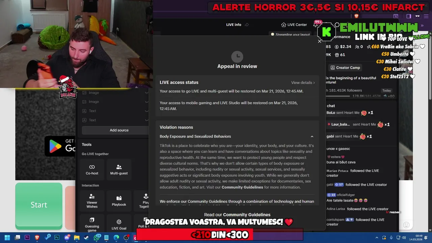Click chat message "buna ai băut ceva"
Image resolution: width=432 pixels, height=243 pixels.
click(341, 162)
